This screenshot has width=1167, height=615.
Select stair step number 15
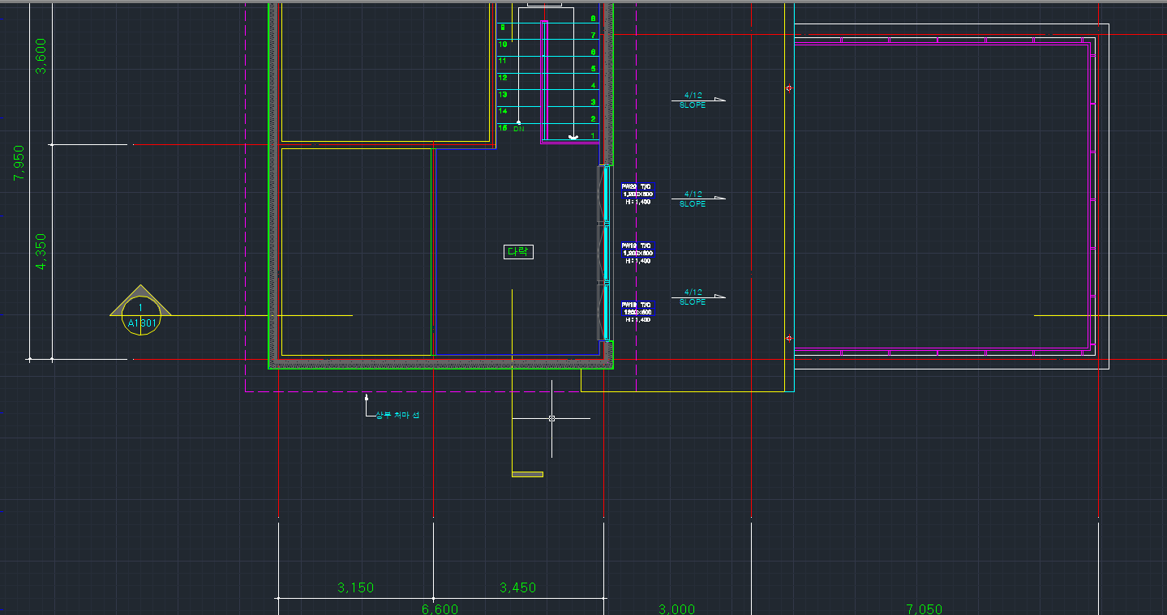[x=503, y=128]
